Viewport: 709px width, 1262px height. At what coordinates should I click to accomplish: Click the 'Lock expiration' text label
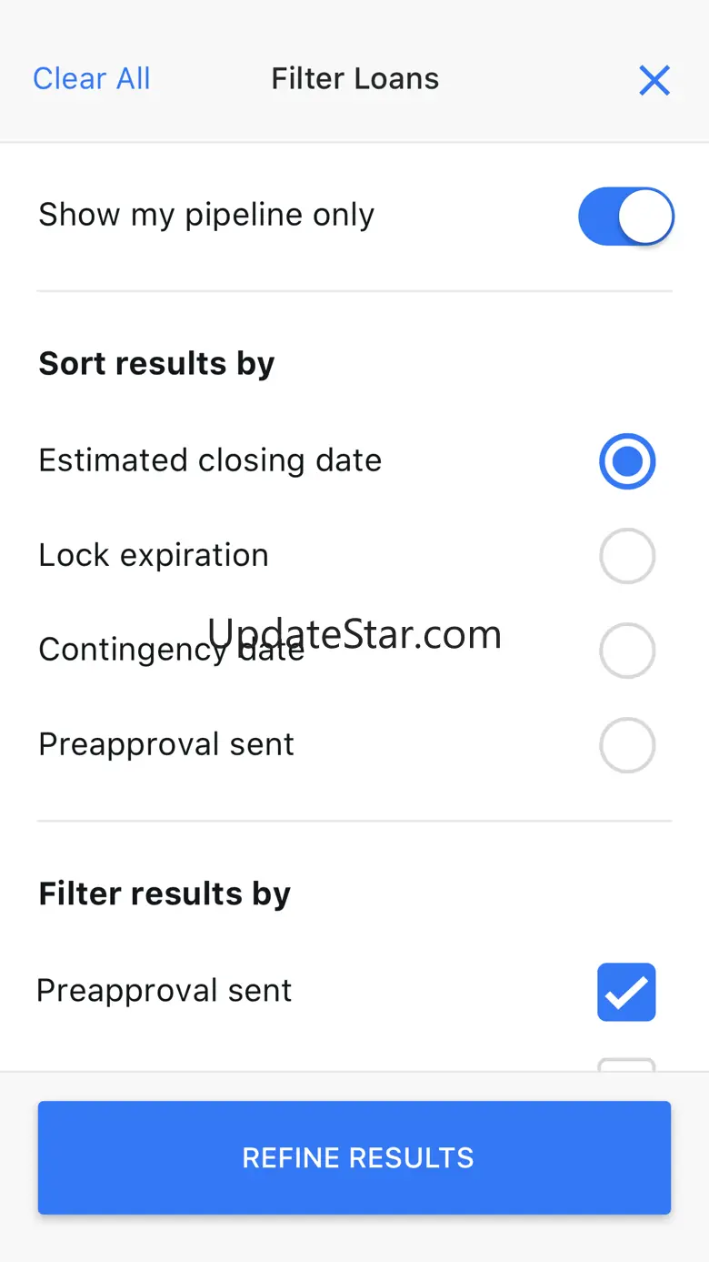154,555
